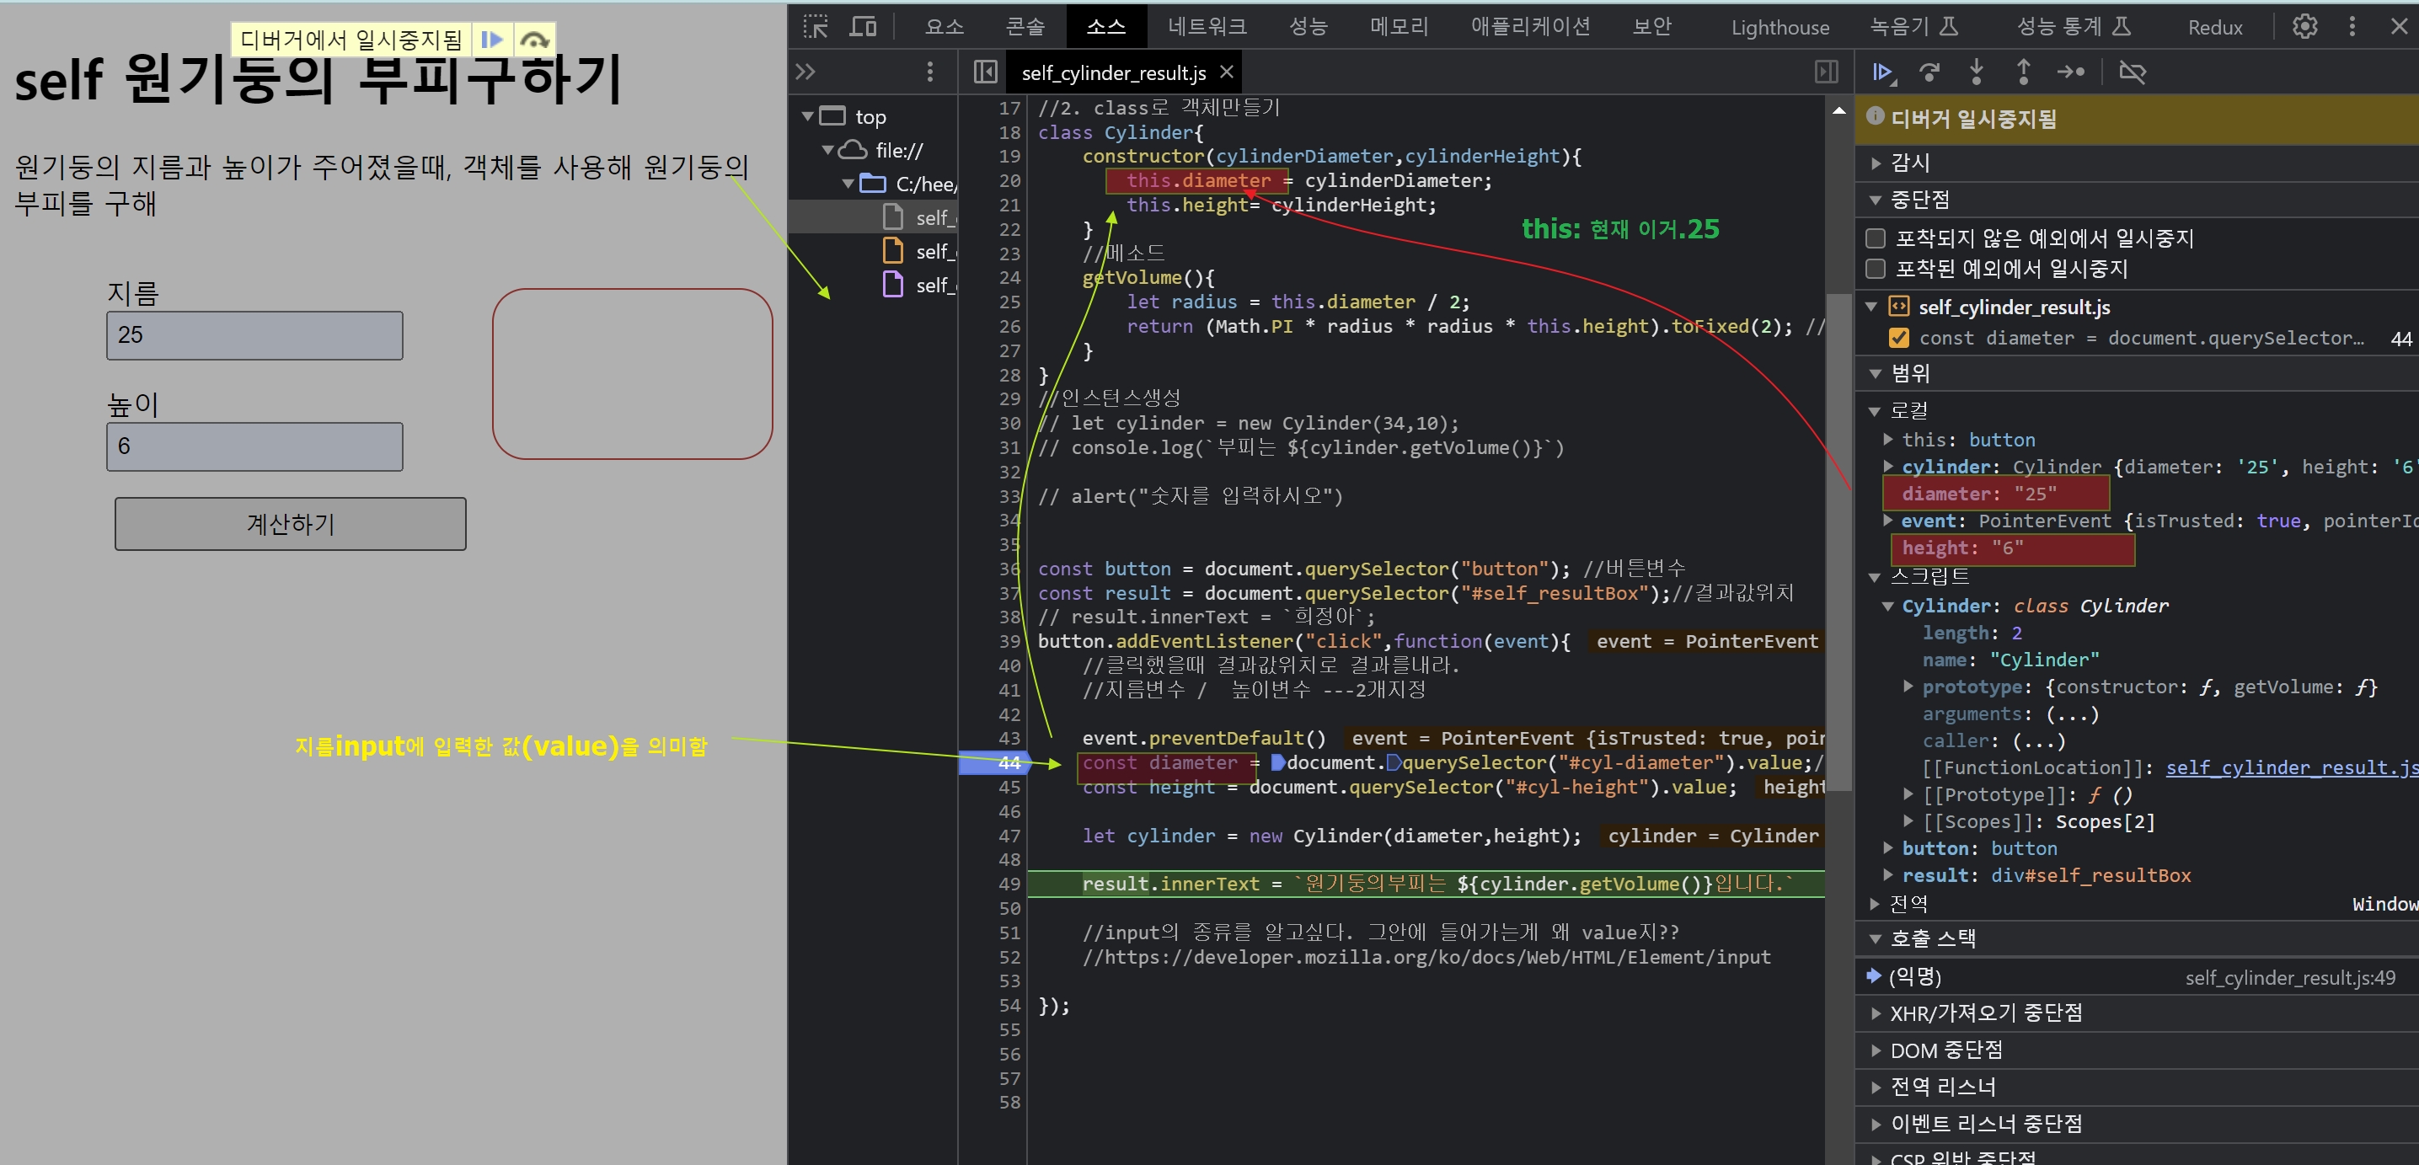Uncheck the line 44 breakpoint checkbox
Image resolution: width=2419 pixels, height=1165 pixels.
(x=1899, y=338)
